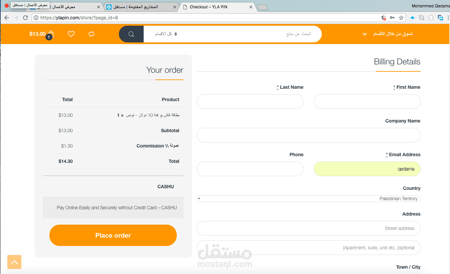Expand the تسوق من خلال الاقسام menu

click(393, 34)
